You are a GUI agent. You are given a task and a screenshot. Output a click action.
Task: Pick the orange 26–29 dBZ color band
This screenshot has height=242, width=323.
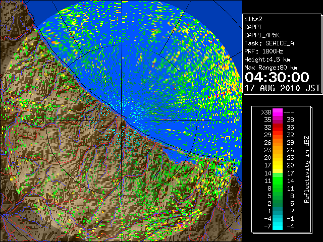point(278,142)
